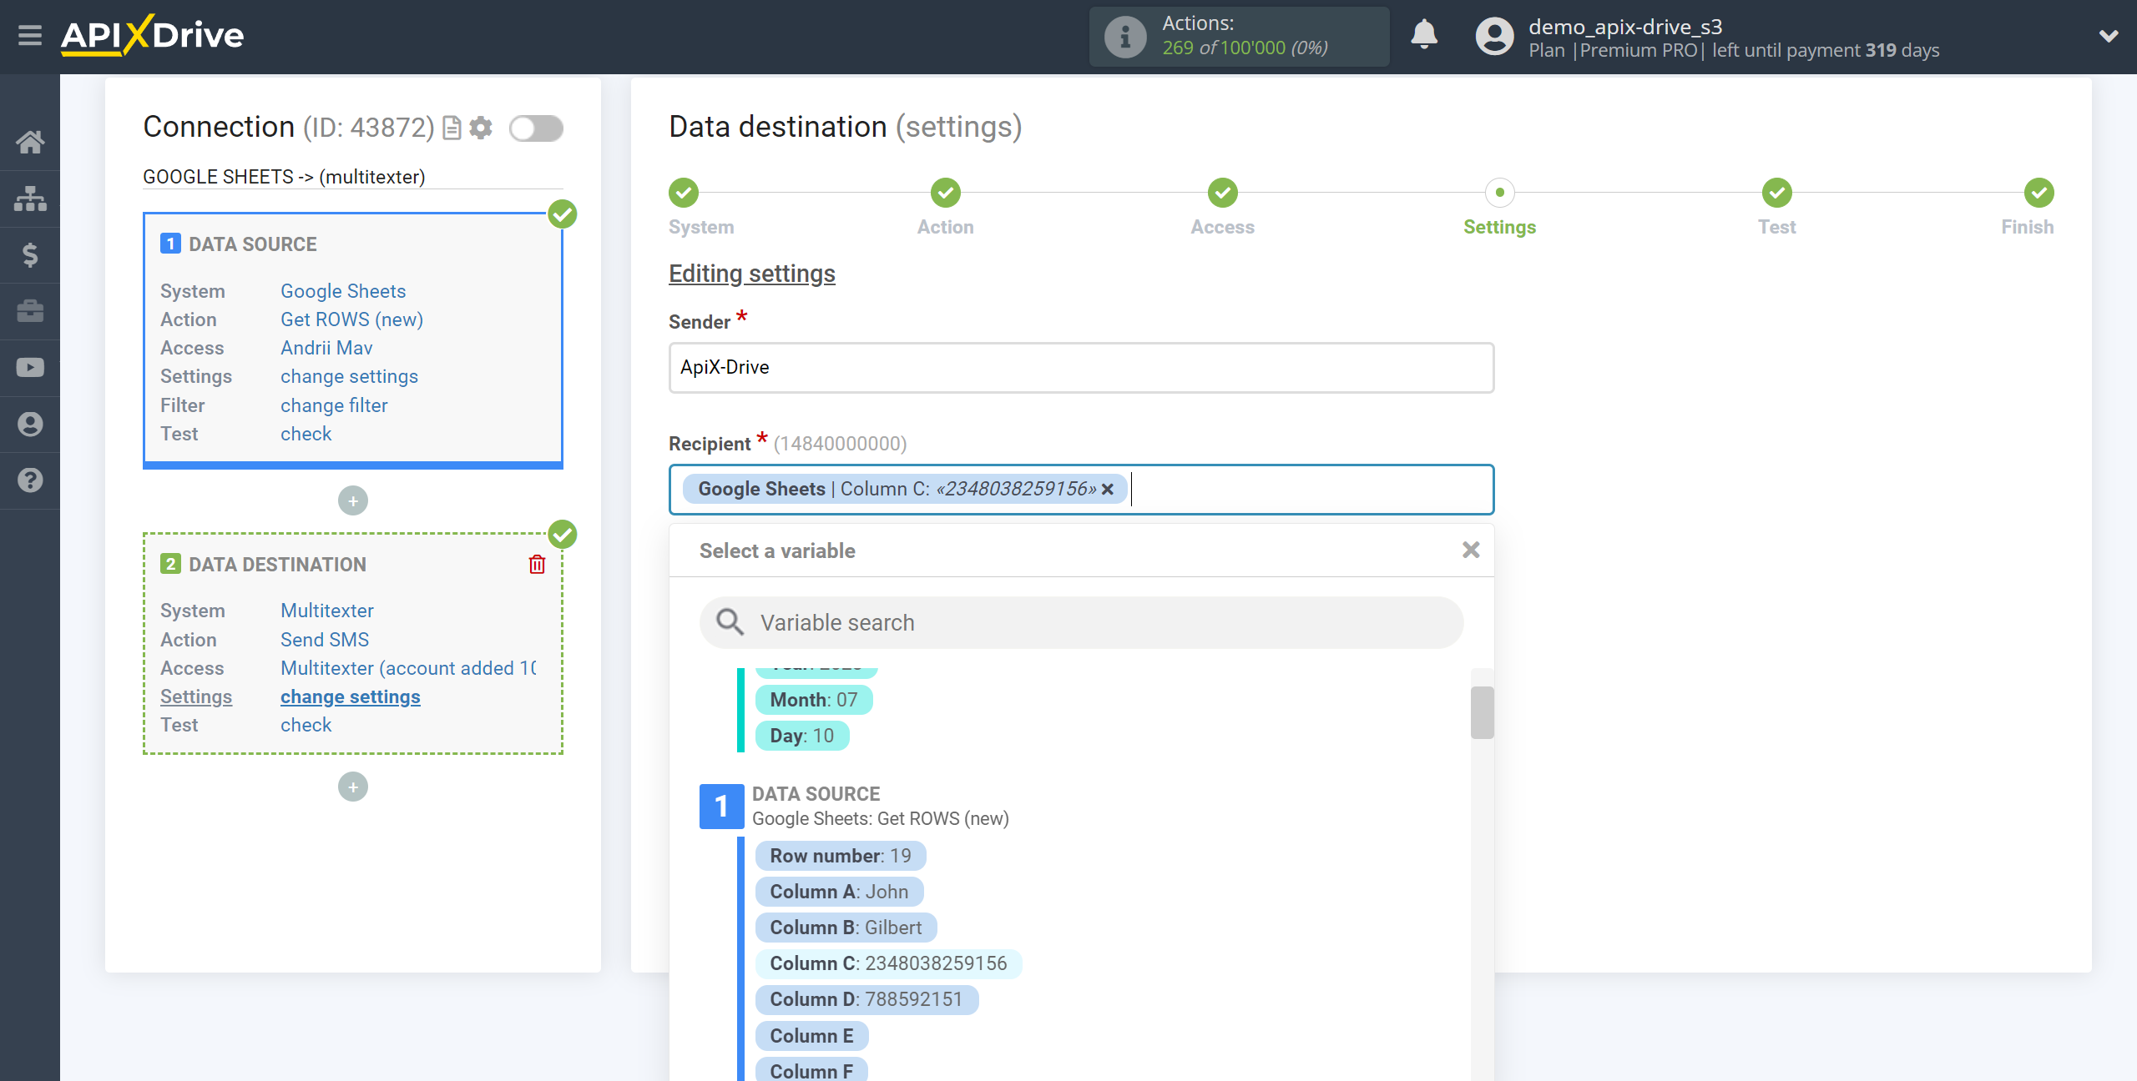
Task: Open the profile sidebar icon
Action: point(30,424)
